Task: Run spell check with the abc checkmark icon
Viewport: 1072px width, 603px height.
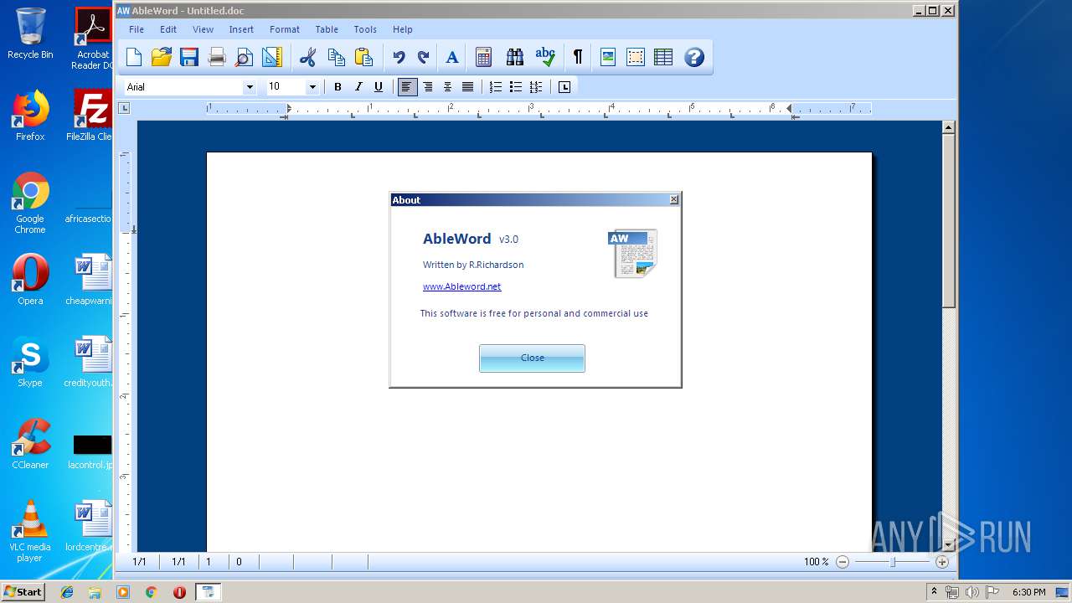Action: pyautogui.click(x=545, y=57)
